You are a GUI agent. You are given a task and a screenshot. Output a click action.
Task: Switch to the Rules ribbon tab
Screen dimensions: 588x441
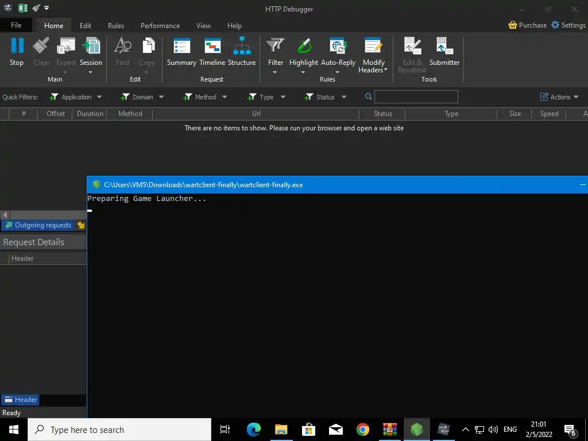point(116,25)
